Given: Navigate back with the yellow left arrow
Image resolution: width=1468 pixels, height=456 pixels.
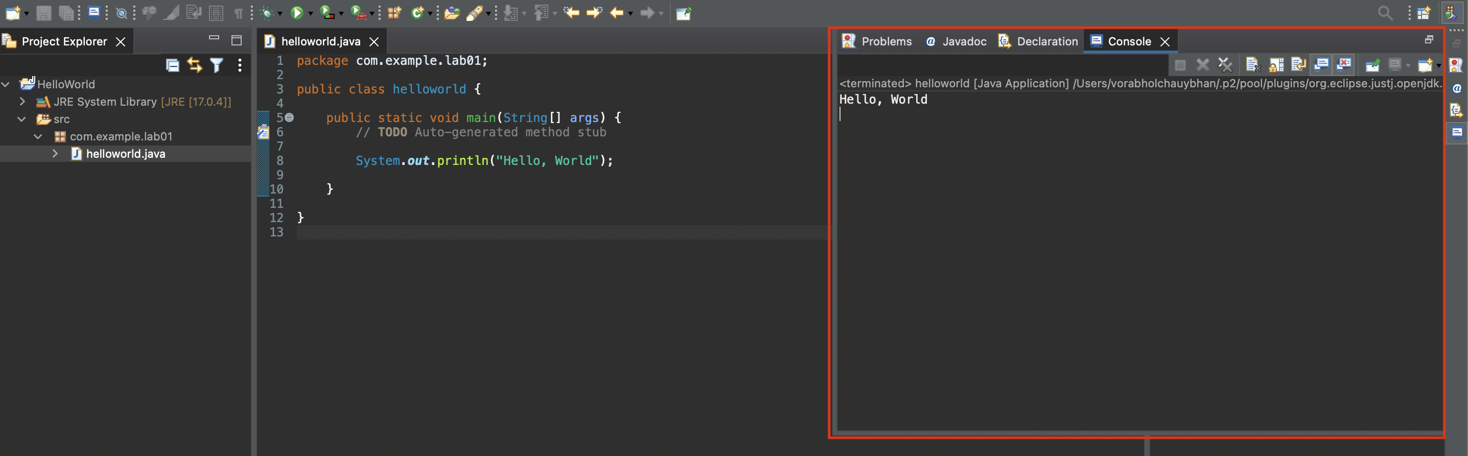Looking at the screenshot, I should [617, 13].
